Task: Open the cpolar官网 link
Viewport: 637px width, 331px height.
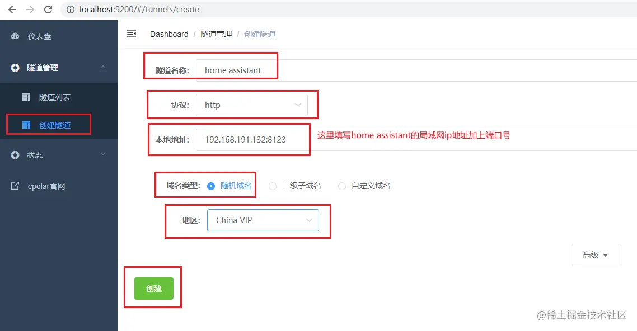Action: tap(46, 186)
